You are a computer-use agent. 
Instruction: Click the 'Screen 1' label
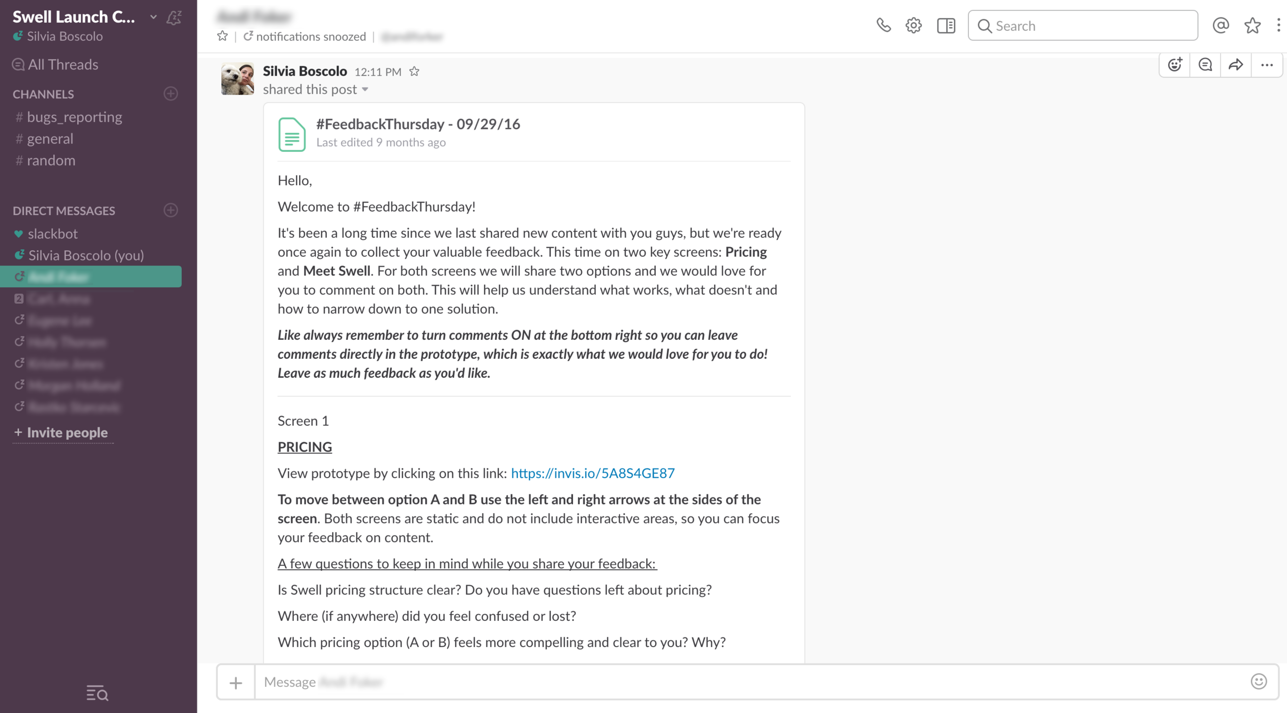(x=303, y=421)
